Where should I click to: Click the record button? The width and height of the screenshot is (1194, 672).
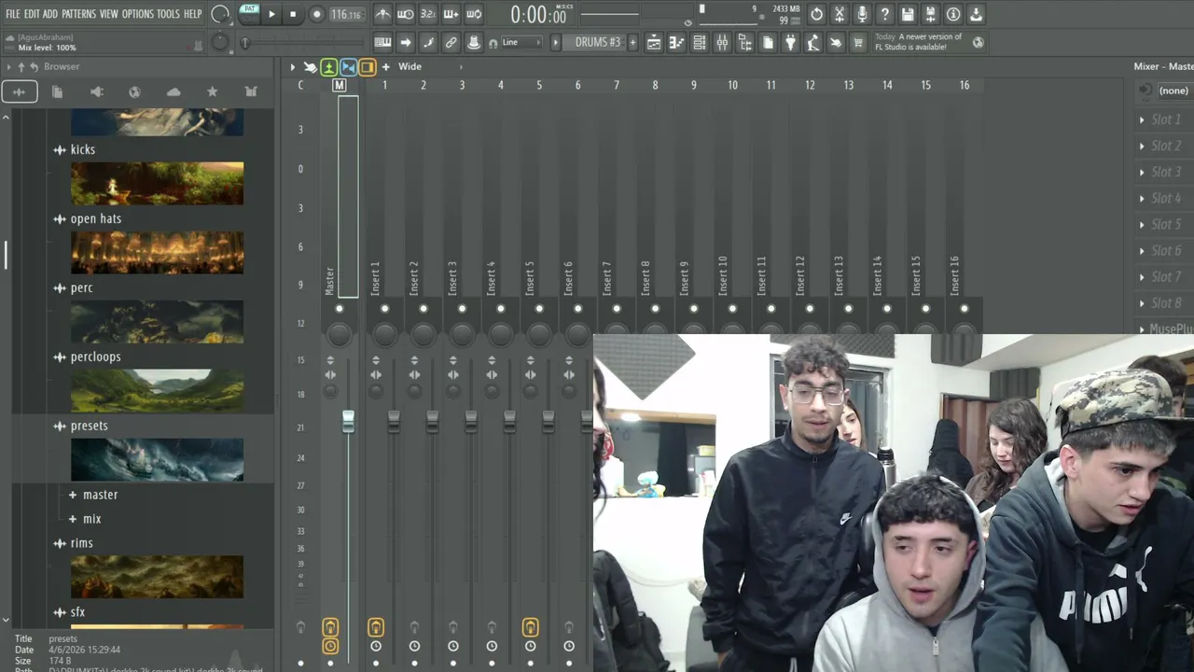(316, 14)
